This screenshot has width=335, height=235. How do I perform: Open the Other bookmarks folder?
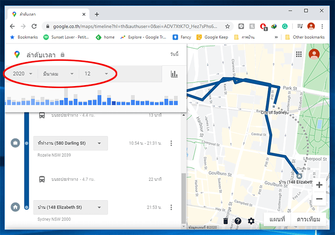pyautogui.click(x=305, y=37)
